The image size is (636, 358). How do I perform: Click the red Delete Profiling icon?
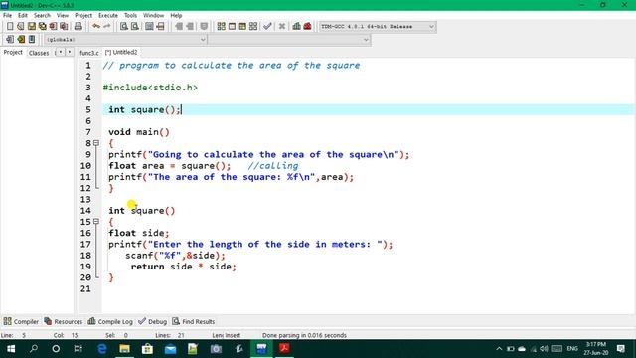307,27
